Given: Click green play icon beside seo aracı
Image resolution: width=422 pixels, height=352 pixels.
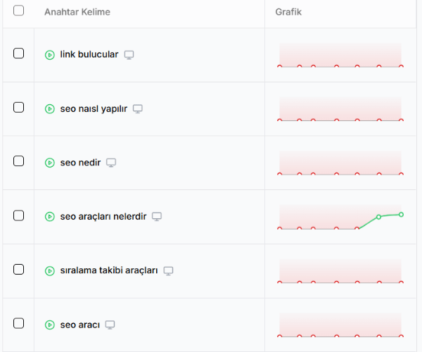Looking at the screenshot, I should coord(49,325).
